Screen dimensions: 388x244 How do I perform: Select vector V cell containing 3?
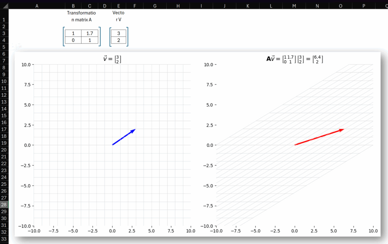pyautogui.click(x=119, y=33)
